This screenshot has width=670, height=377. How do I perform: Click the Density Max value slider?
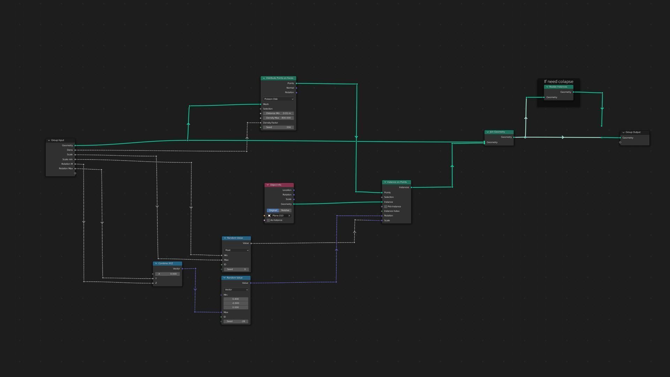(x=278, y=118)
